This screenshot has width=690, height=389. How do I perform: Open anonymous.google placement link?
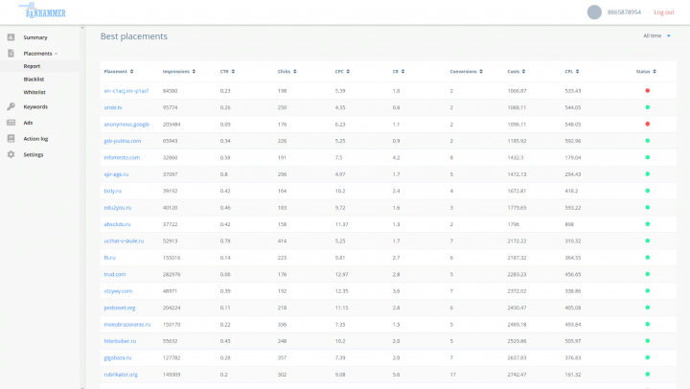click(x=126, y=125)
